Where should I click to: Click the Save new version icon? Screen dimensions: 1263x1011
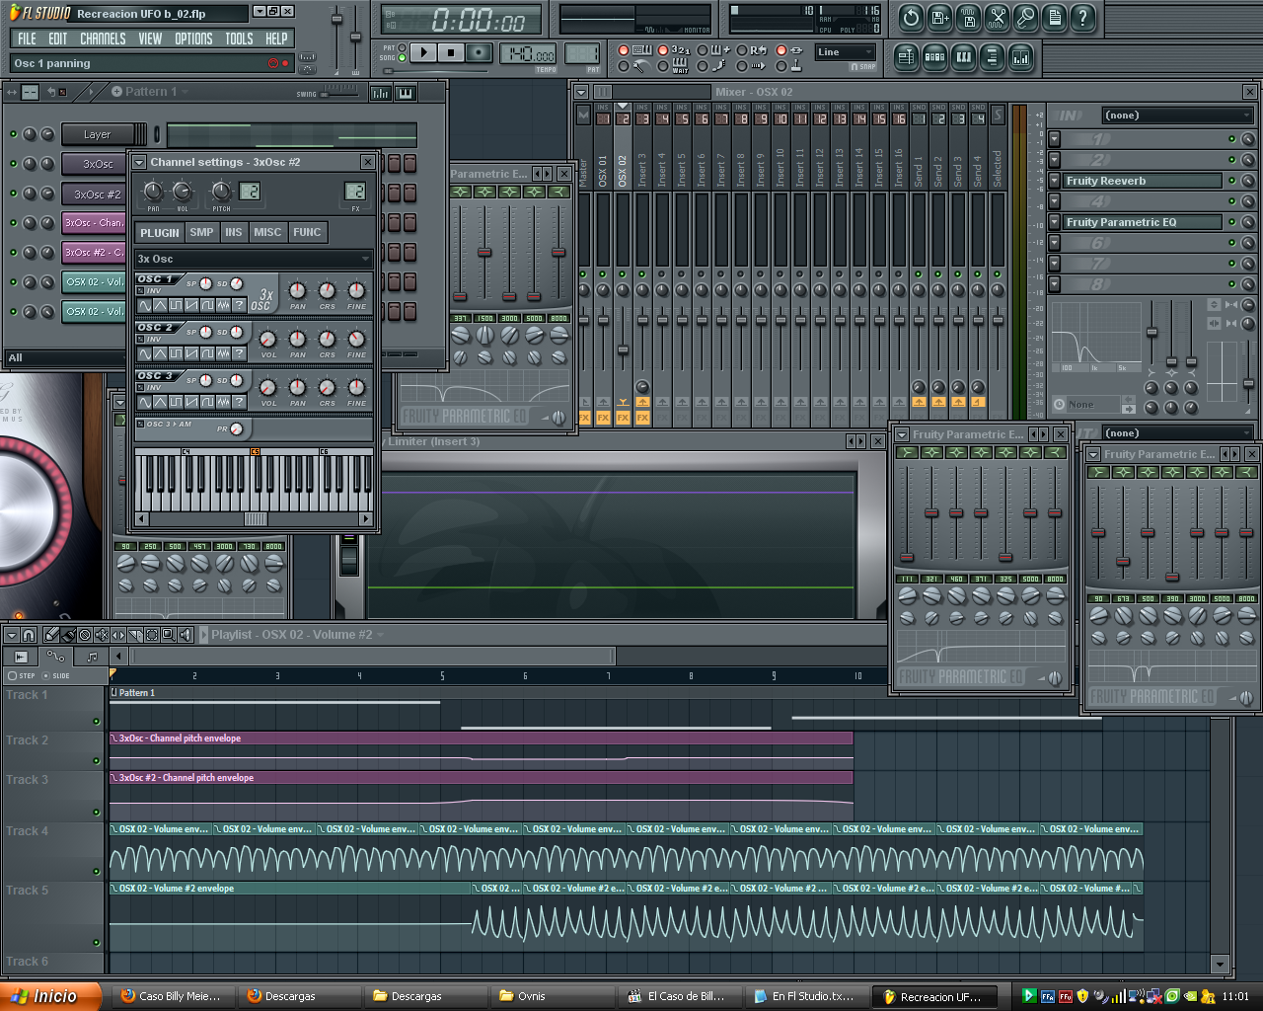point(939,17)
